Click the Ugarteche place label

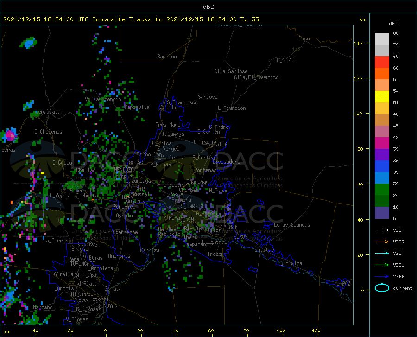pos(125,232)
